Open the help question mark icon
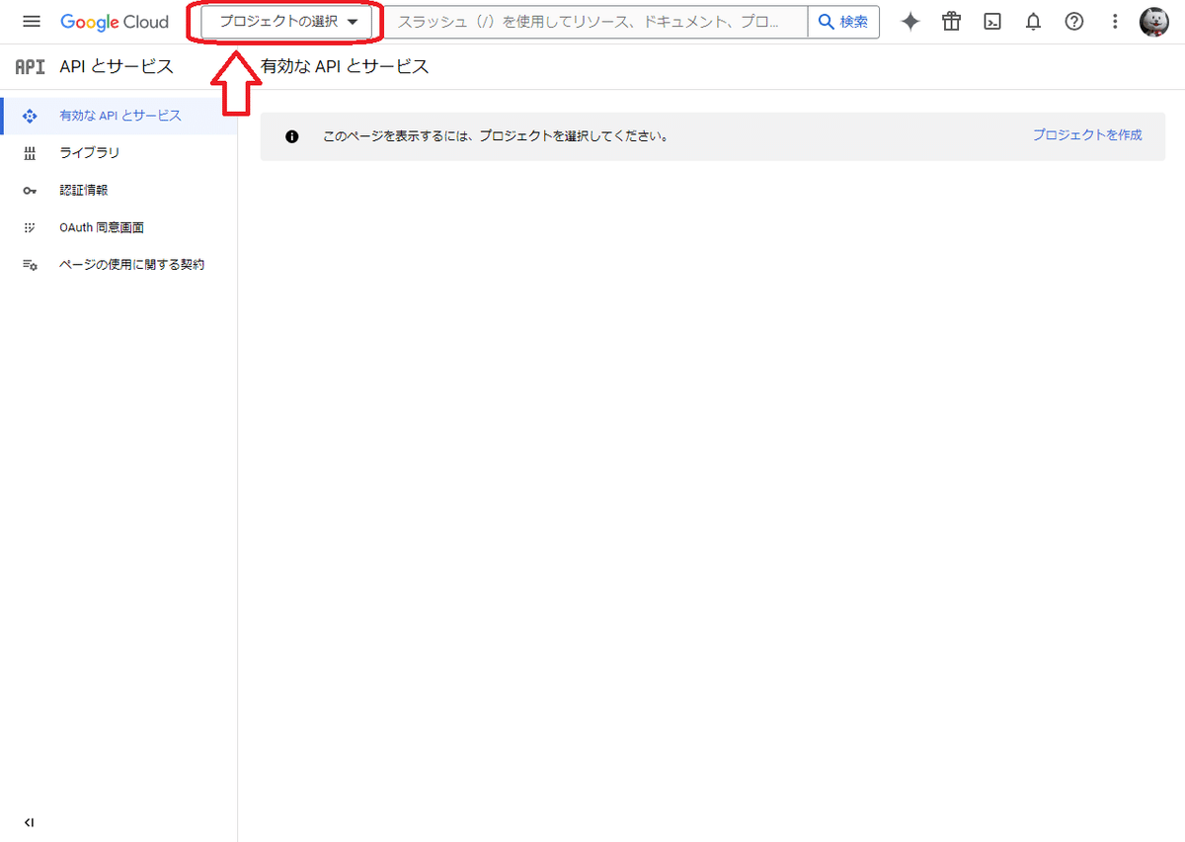This screenshot has height=842, width=1185. tap(1074, 22)
